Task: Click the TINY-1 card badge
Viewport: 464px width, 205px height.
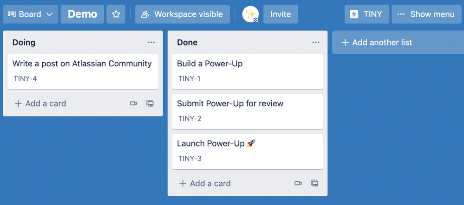Action: [190, 79]
